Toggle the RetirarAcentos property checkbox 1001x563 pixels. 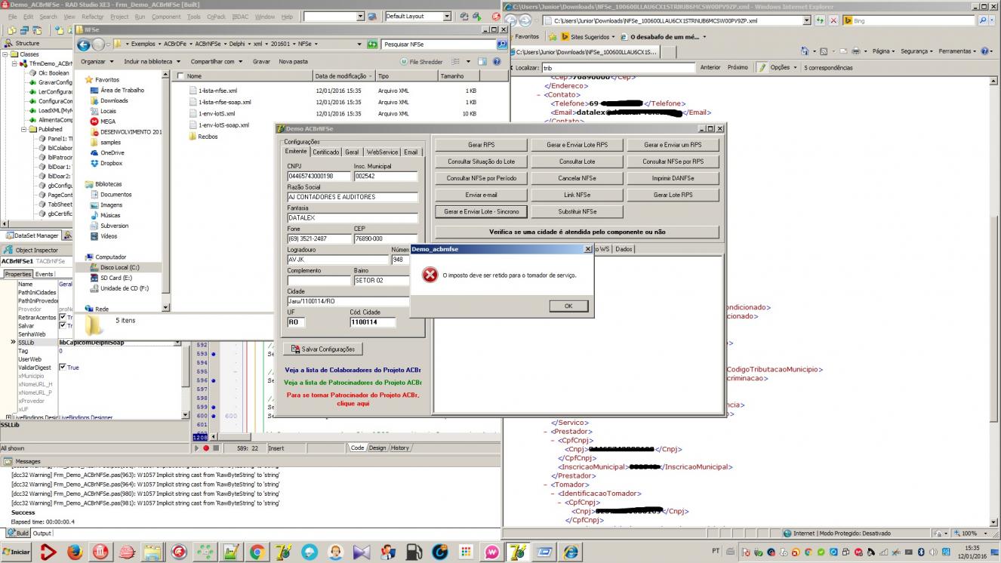click(x=63, y=318)
